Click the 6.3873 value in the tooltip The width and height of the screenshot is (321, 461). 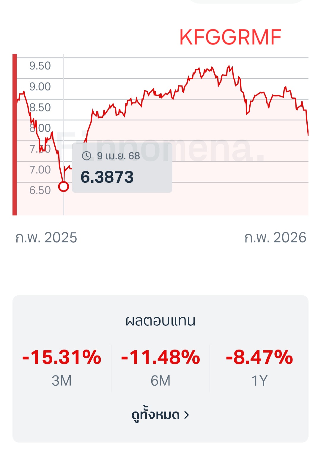click(107, 177)
